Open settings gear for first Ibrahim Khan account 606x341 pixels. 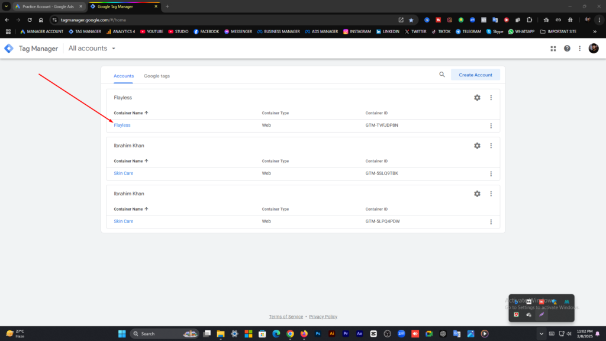(478, 146)
